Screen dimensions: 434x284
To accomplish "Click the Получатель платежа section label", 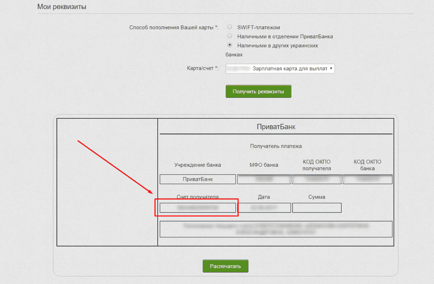I will pyautogui.click(x=276, y=146).
